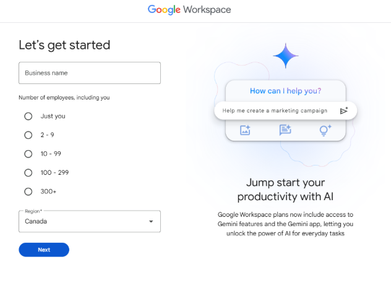This screenshot has width=391, height=286.
Task: Click 'Jump start your productivity with AI' heading
Action: tap(285, 190)
